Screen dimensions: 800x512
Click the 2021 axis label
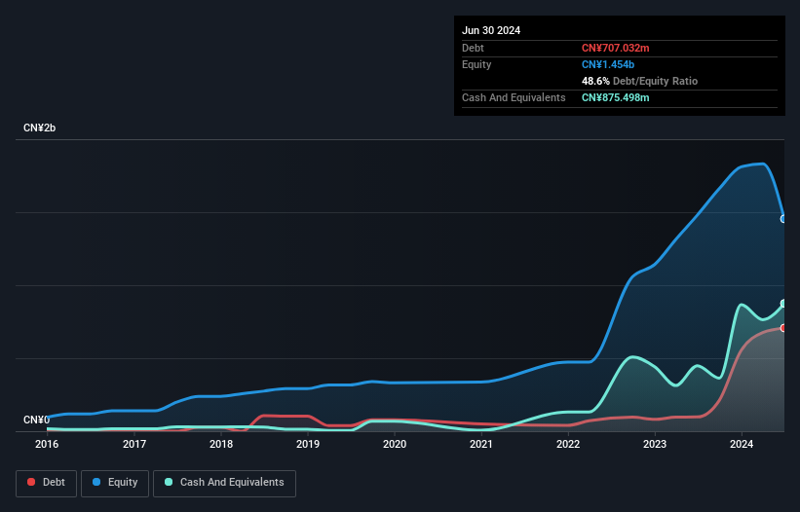(481, 444)
